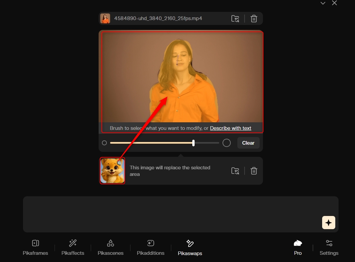Screen dimensions: 355x262
Task: Switch to Pikascenes mode
Action: 110,248
